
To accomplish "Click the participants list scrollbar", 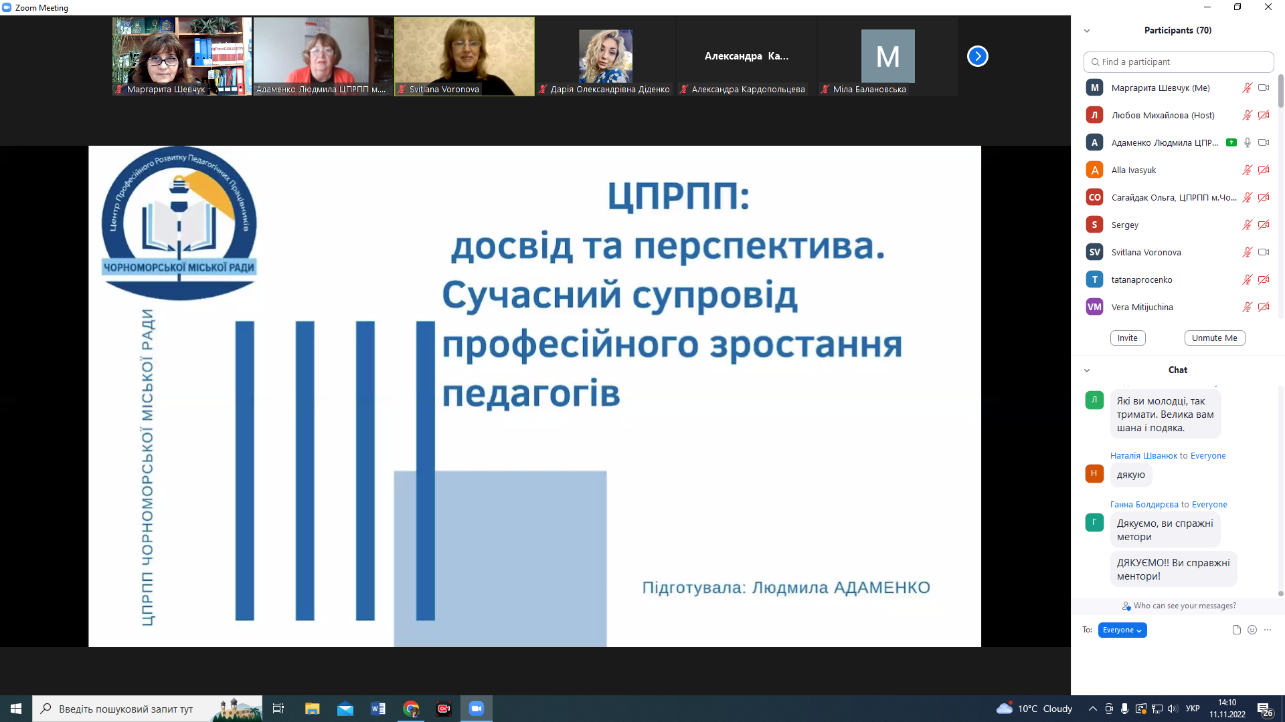I will (x=1281, y=90).
